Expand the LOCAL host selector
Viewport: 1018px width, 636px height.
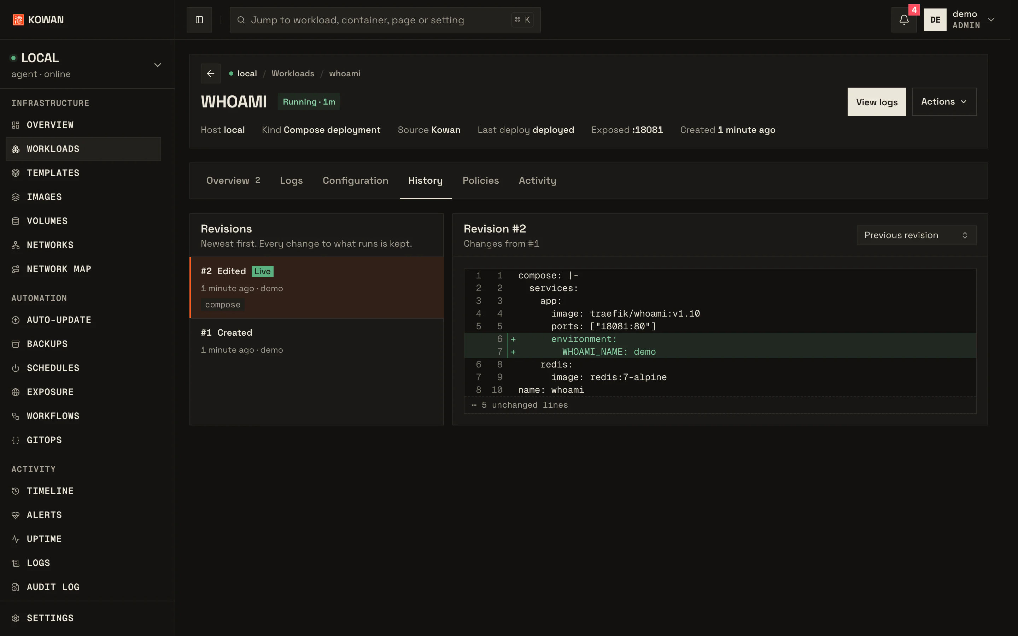coord(87,64)
